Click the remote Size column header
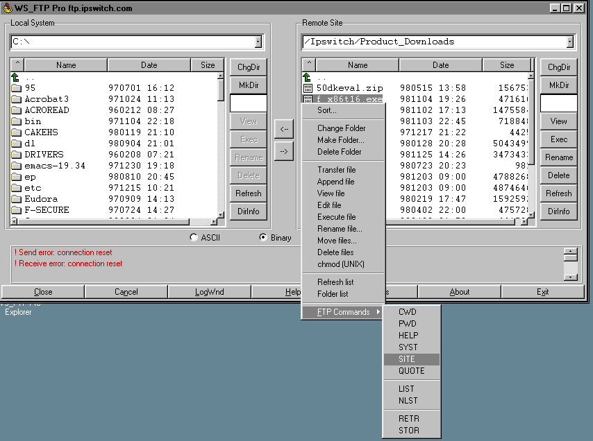593x441 pixels. 507,65
